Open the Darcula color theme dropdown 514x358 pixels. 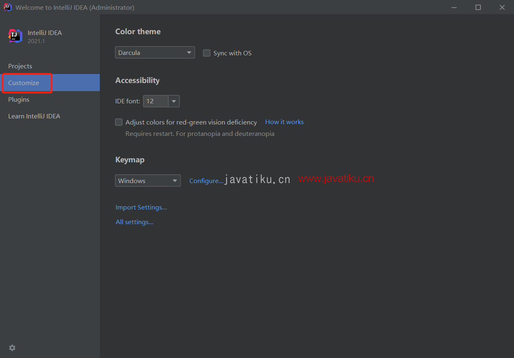(155, 52)
